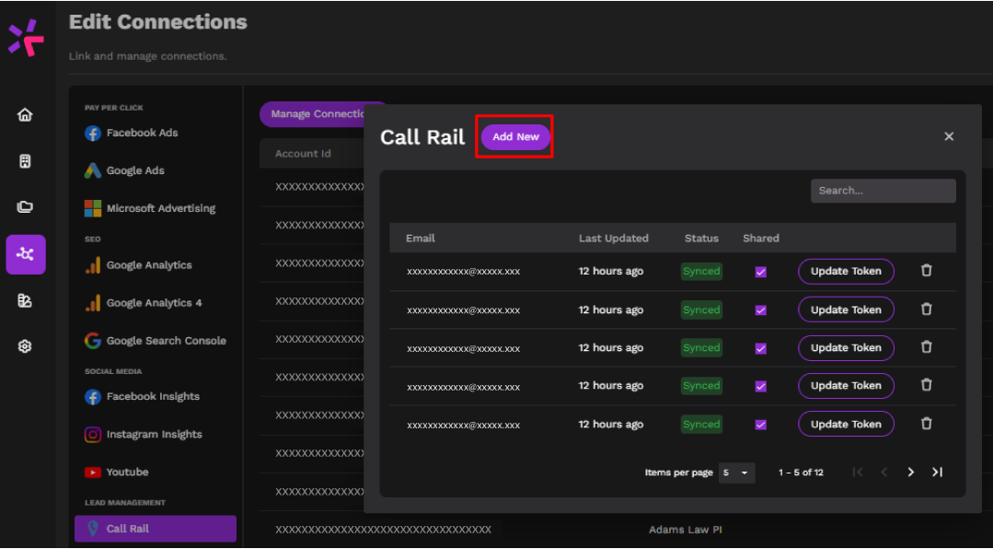Click the 1 – 5 of 12 range label
The height and width of the screenshot is (549, 993).
801,473
